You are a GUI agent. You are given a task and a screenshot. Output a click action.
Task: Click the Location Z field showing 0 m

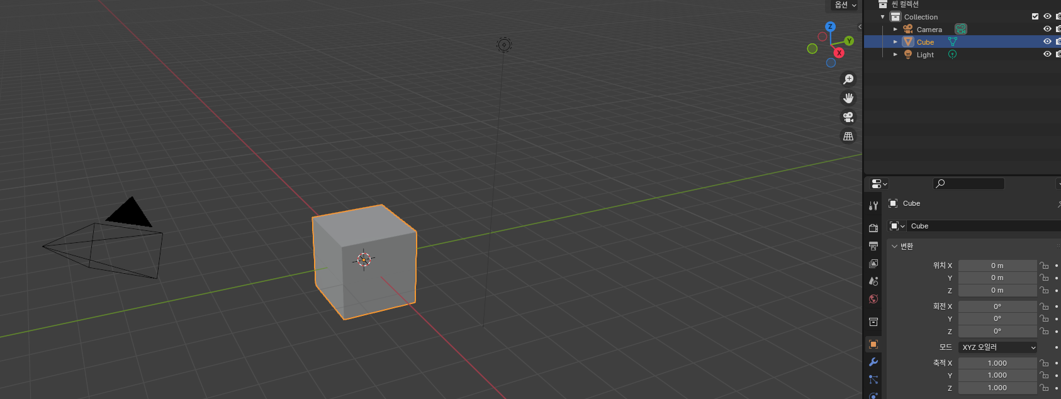pyautogui.click(x=997, y=290)
